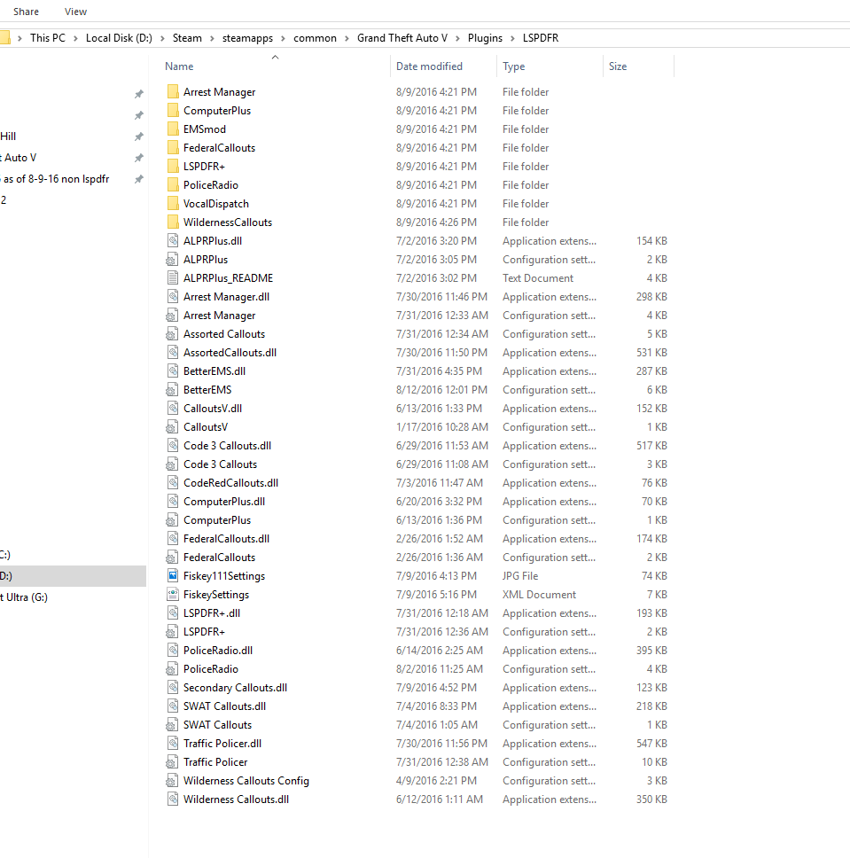Go to Local Disk (D:) breadcrumb
This screenshot has width=850, height=858.
coord(119,38)
